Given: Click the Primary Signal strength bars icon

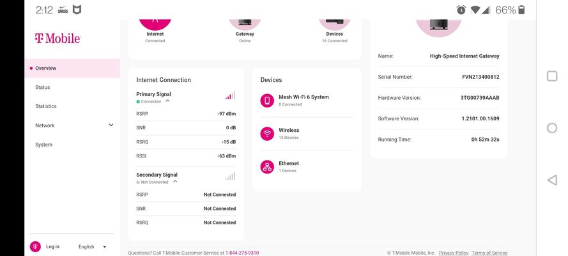Looking at the screenshot, I should tap(230, 95).
